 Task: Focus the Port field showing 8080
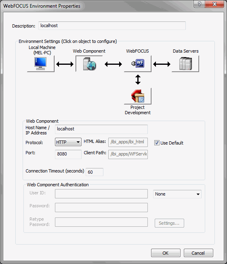[x=68, y=154]
